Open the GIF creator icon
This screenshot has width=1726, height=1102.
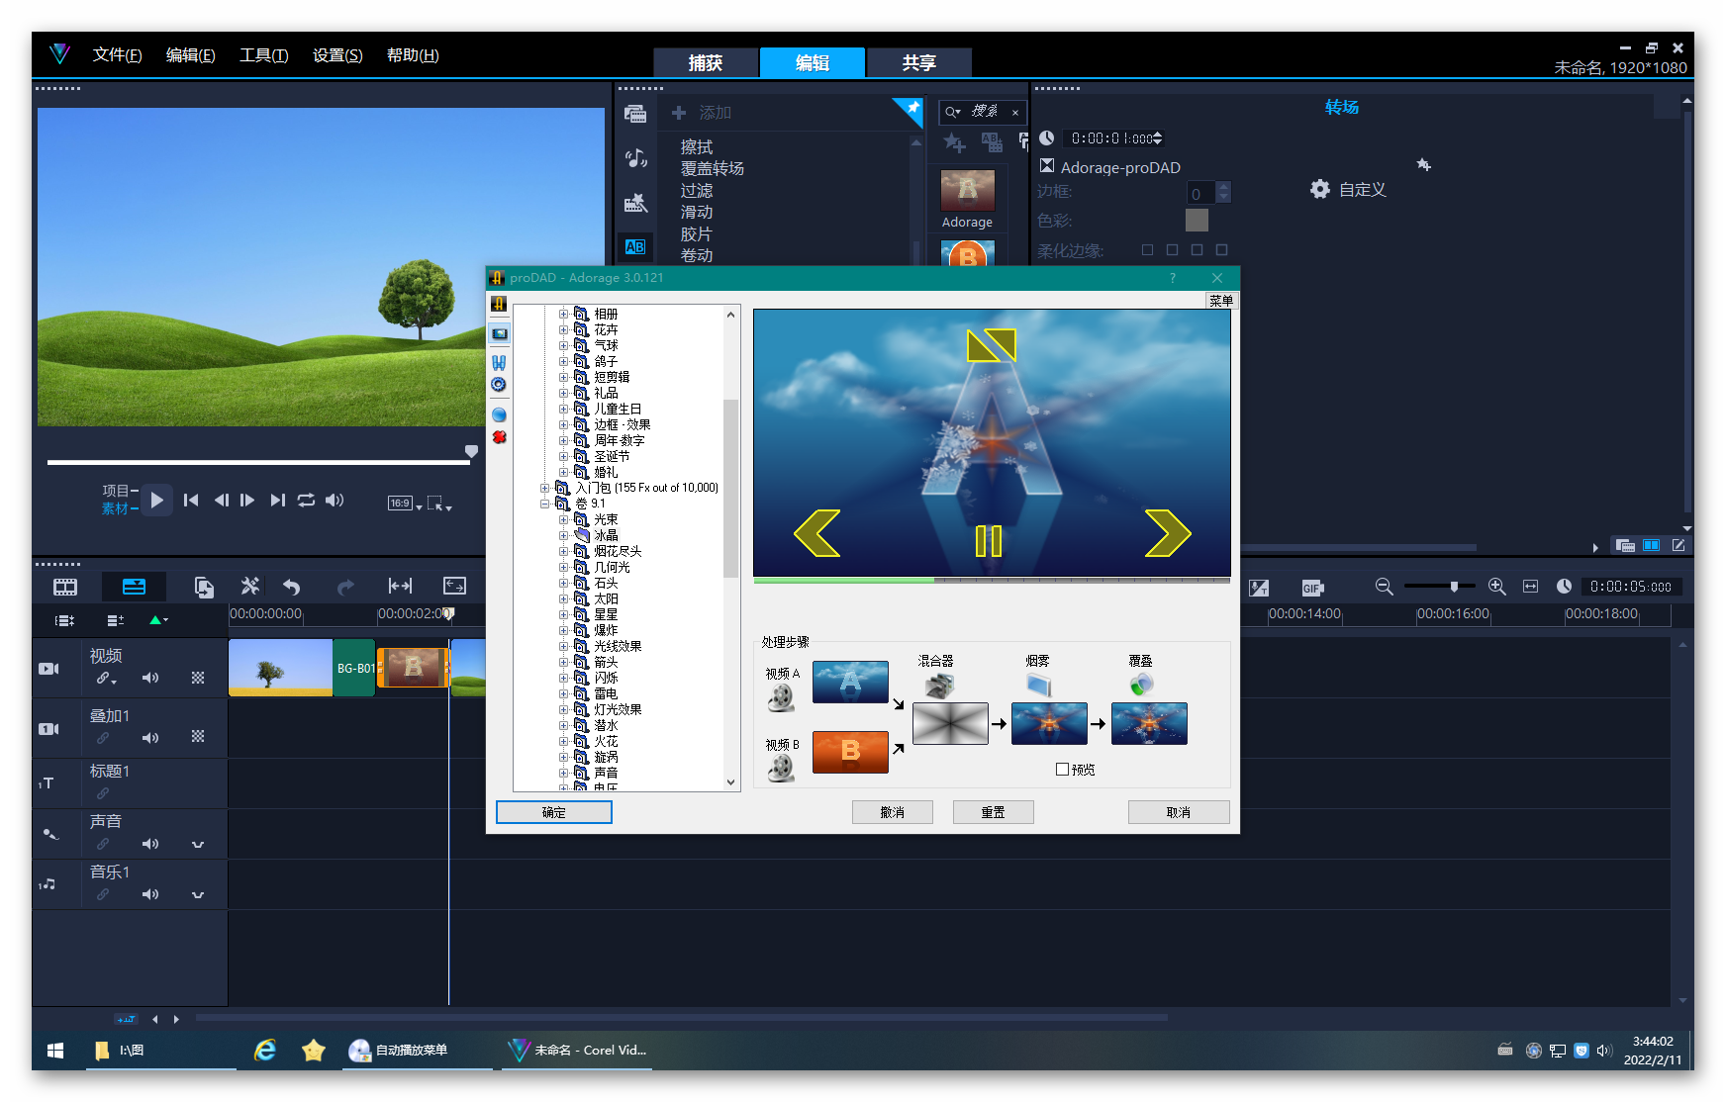[x=1312, y=588]
